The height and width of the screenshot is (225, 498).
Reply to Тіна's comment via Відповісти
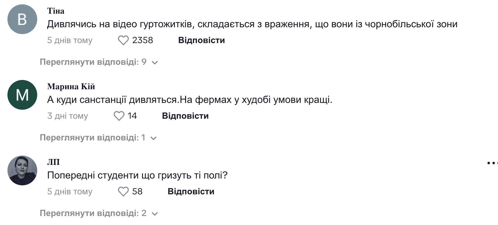pyautogui.click(x=202, y=40)
